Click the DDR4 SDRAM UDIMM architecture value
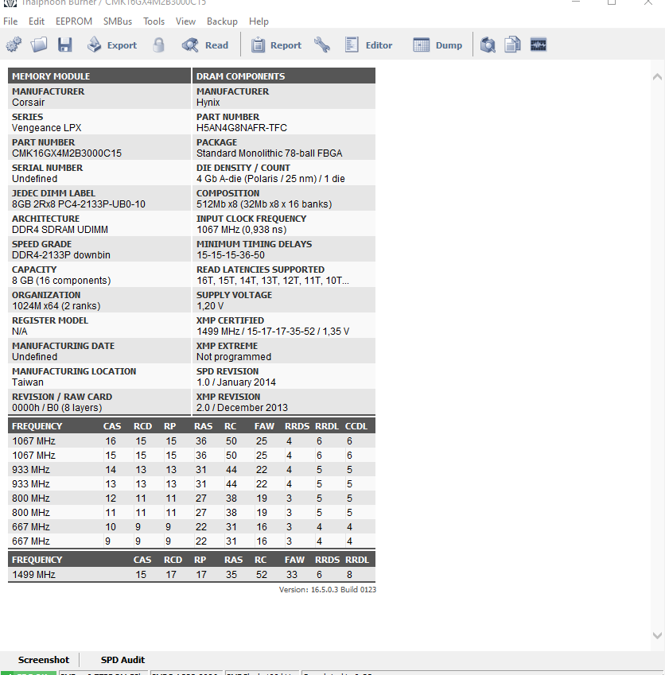Viewport: 665px width, 675px height. coord(60,230)
